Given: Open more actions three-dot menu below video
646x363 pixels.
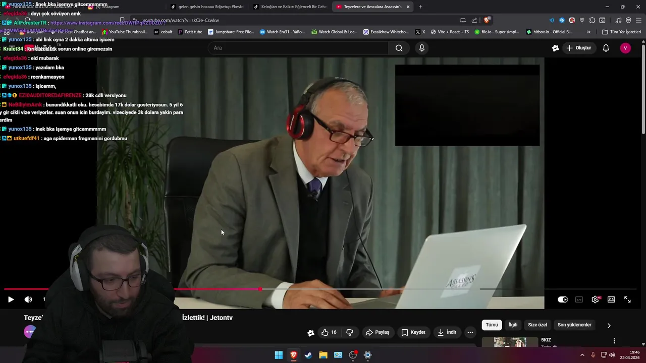Looking at the screenshot, I should [x=470, y=332].
